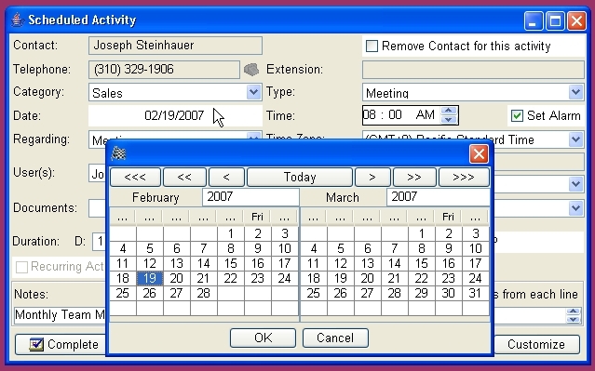The height and width of the screenshot is (371, 595).
Task: Select March 31 in the calendar
Action: tap(476, 293)
